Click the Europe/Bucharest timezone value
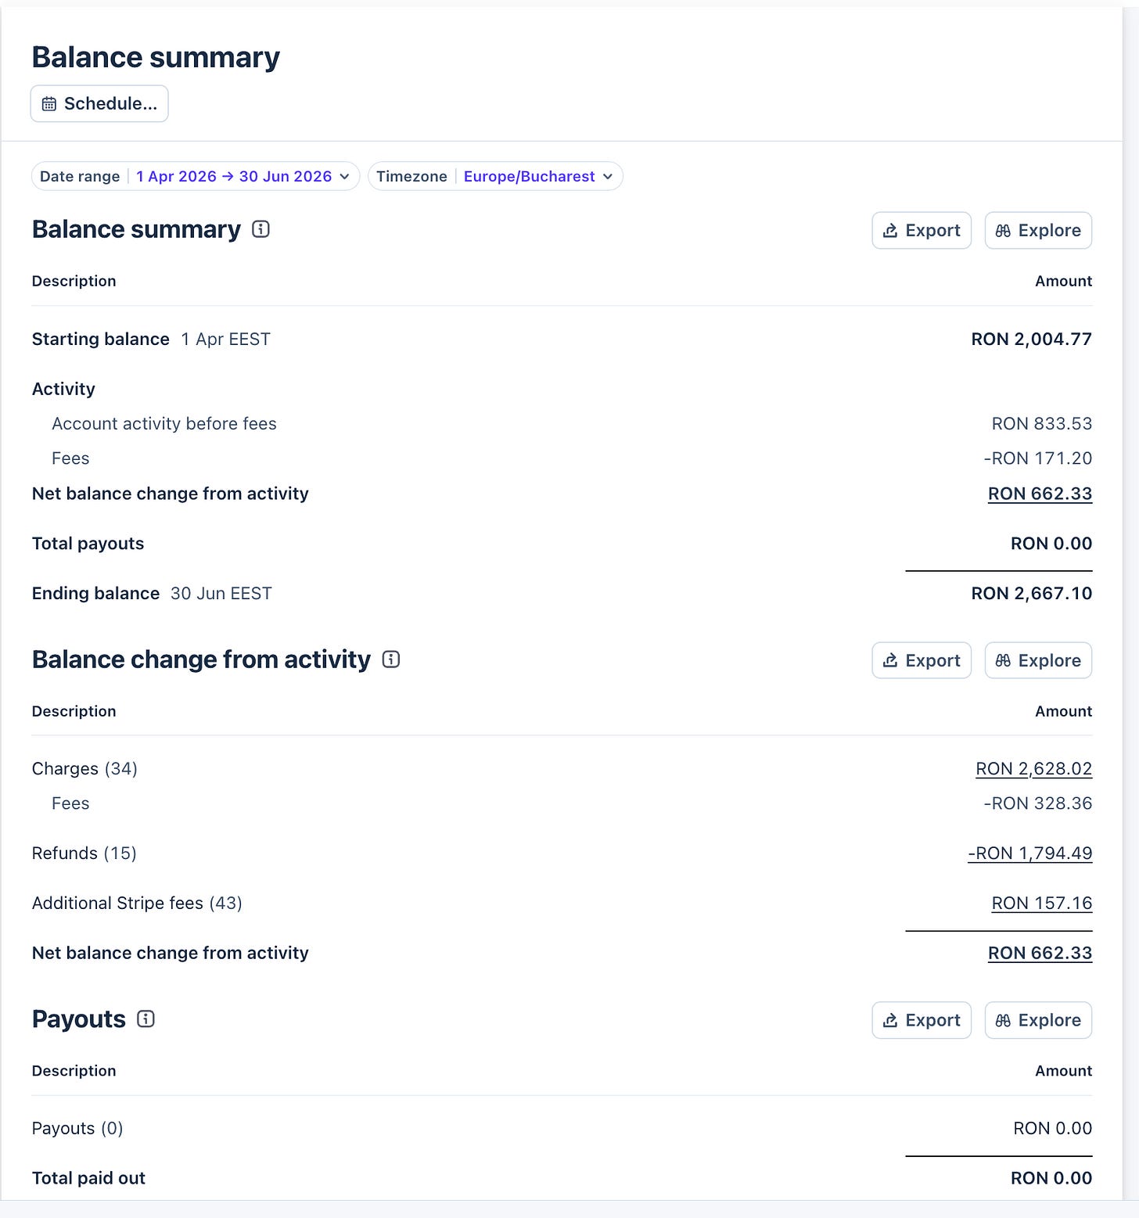Image resolution: width=1139 pixels, height=1218 pixels. tap(529, 176)
